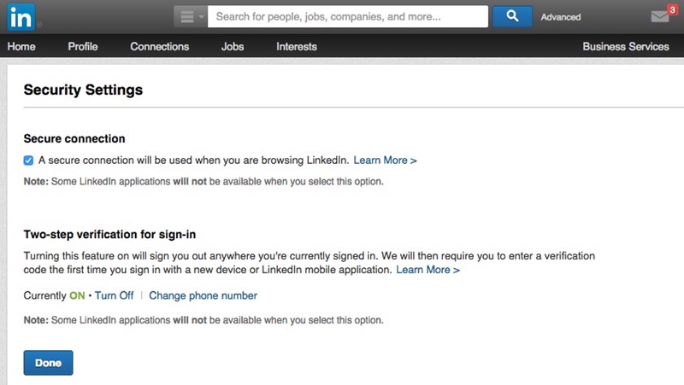The height and width of the screenshot is (385, 684).
Task: Expand the search type dropdown arrow
Action: (201, 16)
